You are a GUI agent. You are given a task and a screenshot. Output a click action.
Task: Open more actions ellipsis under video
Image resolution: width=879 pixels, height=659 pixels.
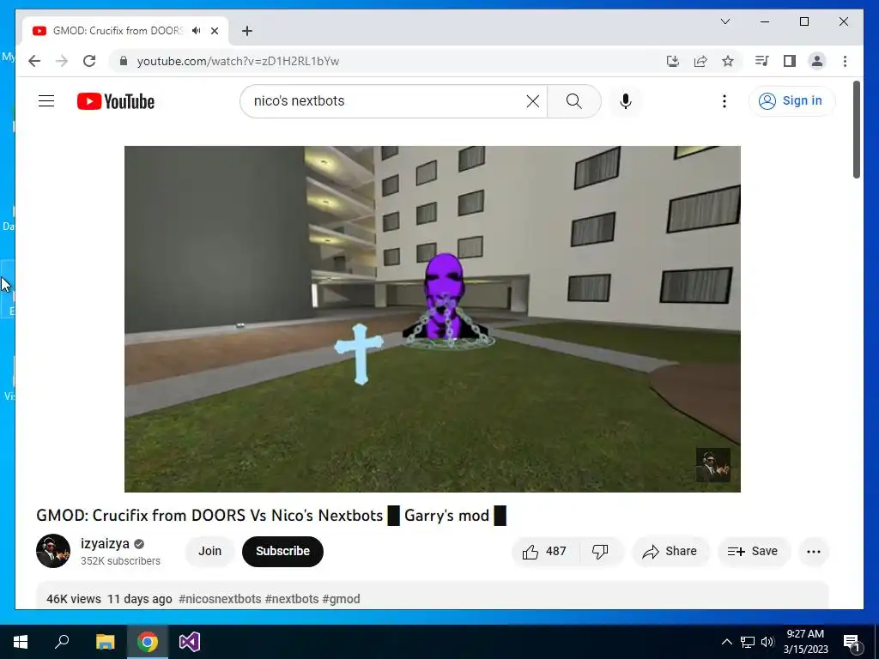pyautogui.click(x=814, y=552)
